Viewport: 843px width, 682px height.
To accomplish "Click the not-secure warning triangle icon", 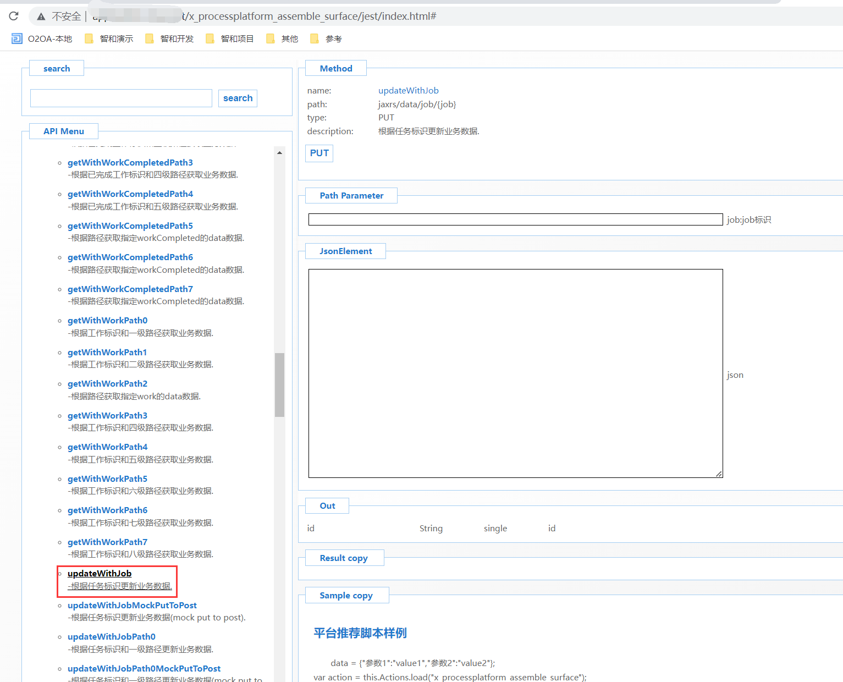I will coord(41,16).
